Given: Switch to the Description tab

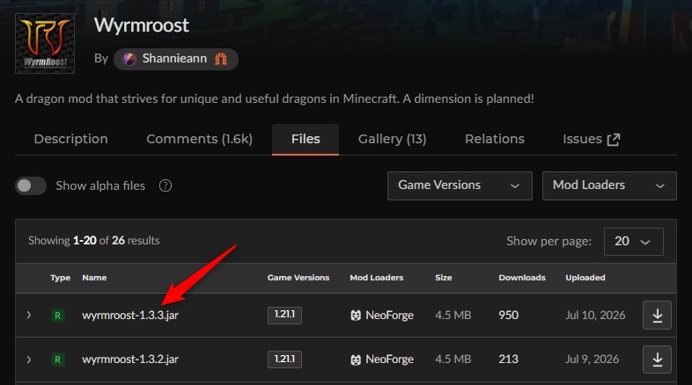Looking at the screenshot, I should click(x=71, y=139).
